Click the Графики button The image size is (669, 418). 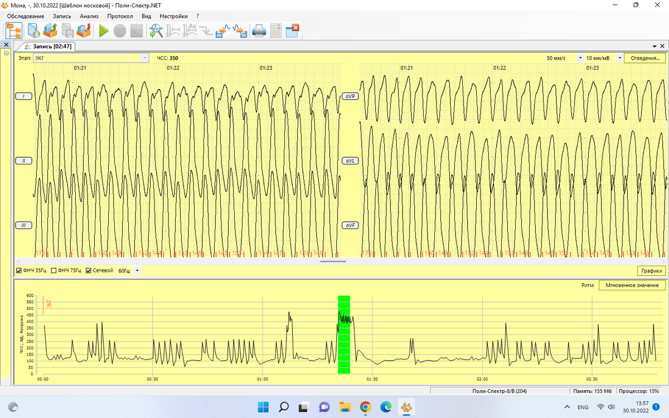click(651, 271)
